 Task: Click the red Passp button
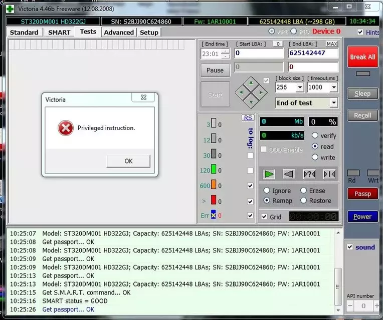point(363,194)
